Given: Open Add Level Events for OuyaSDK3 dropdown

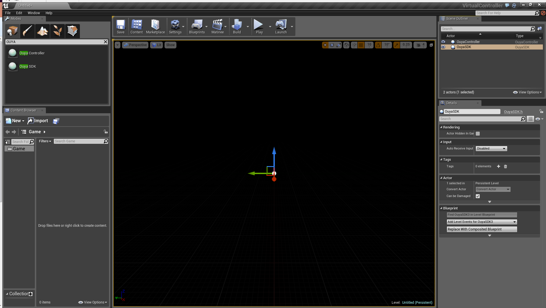Looking at the screenshot, I should [x=482, y=222].
